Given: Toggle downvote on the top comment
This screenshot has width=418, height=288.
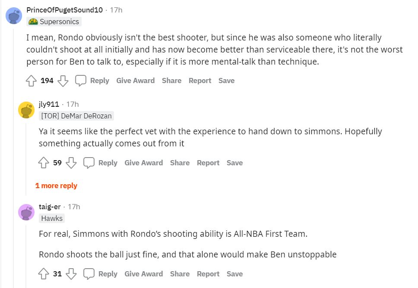Looking at the screenshot, I should point(63,80).
